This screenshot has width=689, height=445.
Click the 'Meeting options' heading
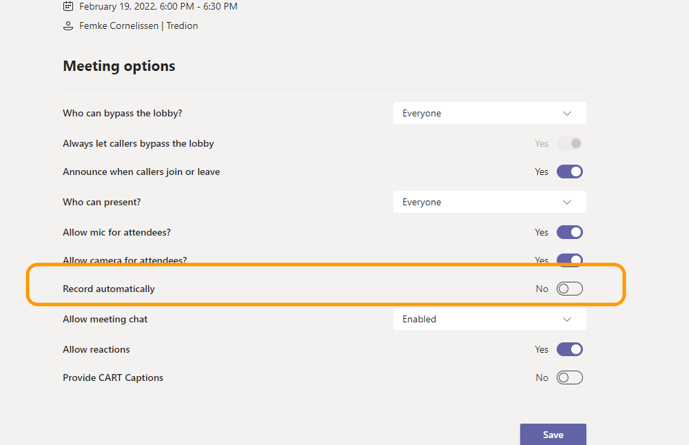[119, 66]
